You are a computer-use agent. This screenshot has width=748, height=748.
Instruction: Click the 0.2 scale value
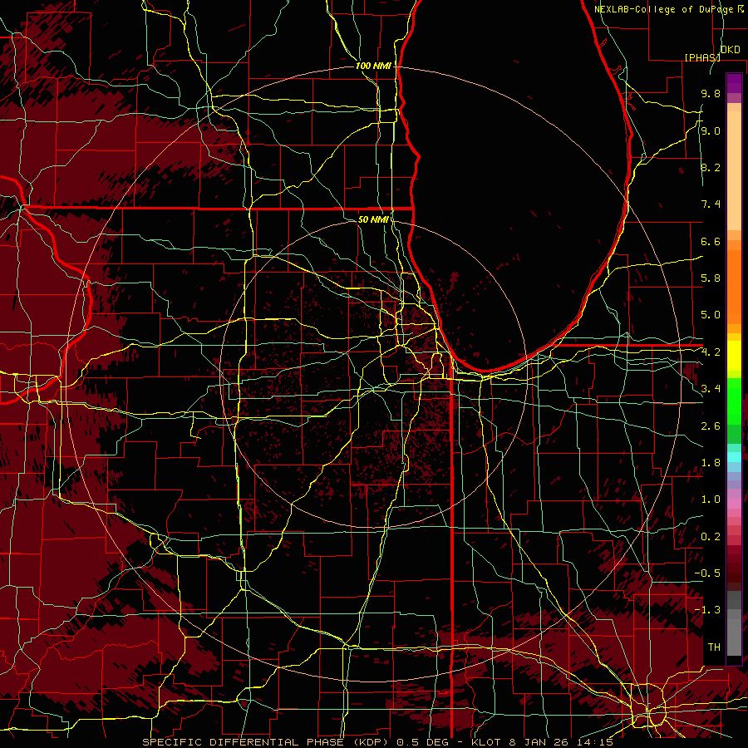711,537
